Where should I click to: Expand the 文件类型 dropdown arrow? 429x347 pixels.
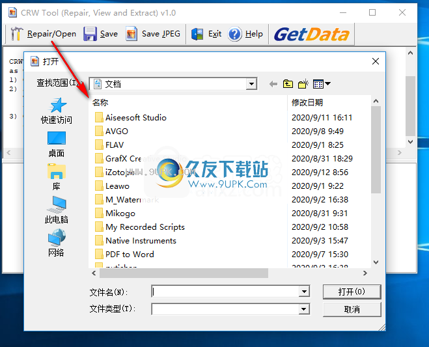tap(304, 309)
